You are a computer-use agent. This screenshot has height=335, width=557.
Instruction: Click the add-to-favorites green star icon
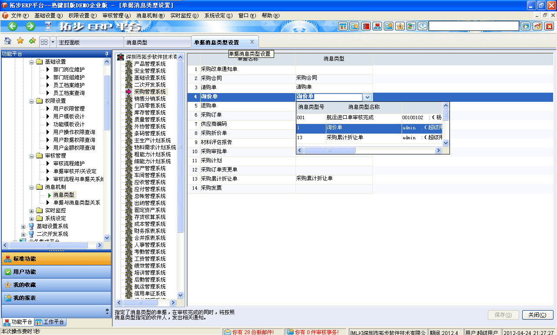[x=32, y=41]
